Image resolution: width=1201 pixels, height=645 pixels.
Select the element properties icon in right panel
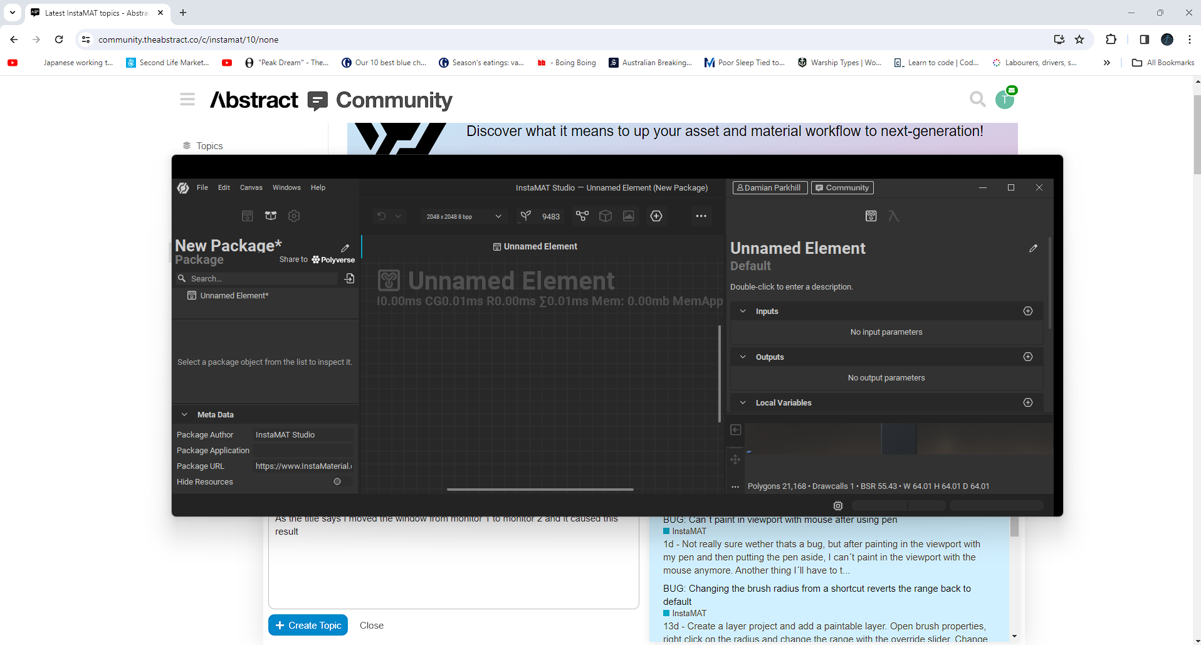click(x=871, y=216)
